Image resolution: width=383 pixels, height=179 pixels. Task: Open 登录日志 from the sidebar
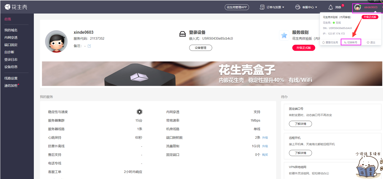tap(11, 60)
